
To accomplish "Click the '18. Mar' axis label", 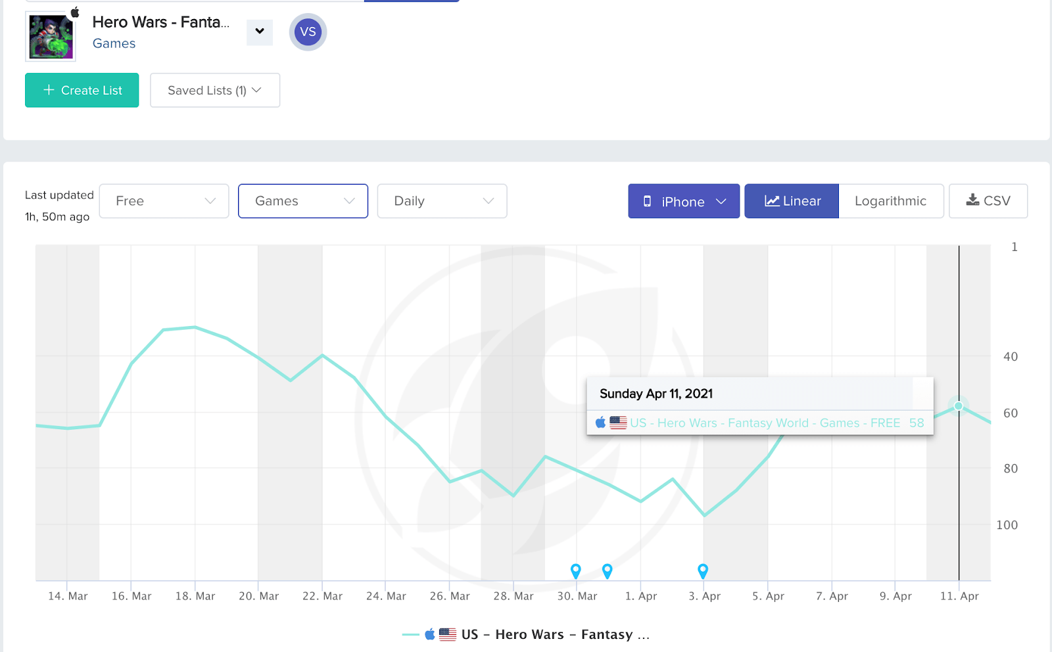I will [195, 596].
